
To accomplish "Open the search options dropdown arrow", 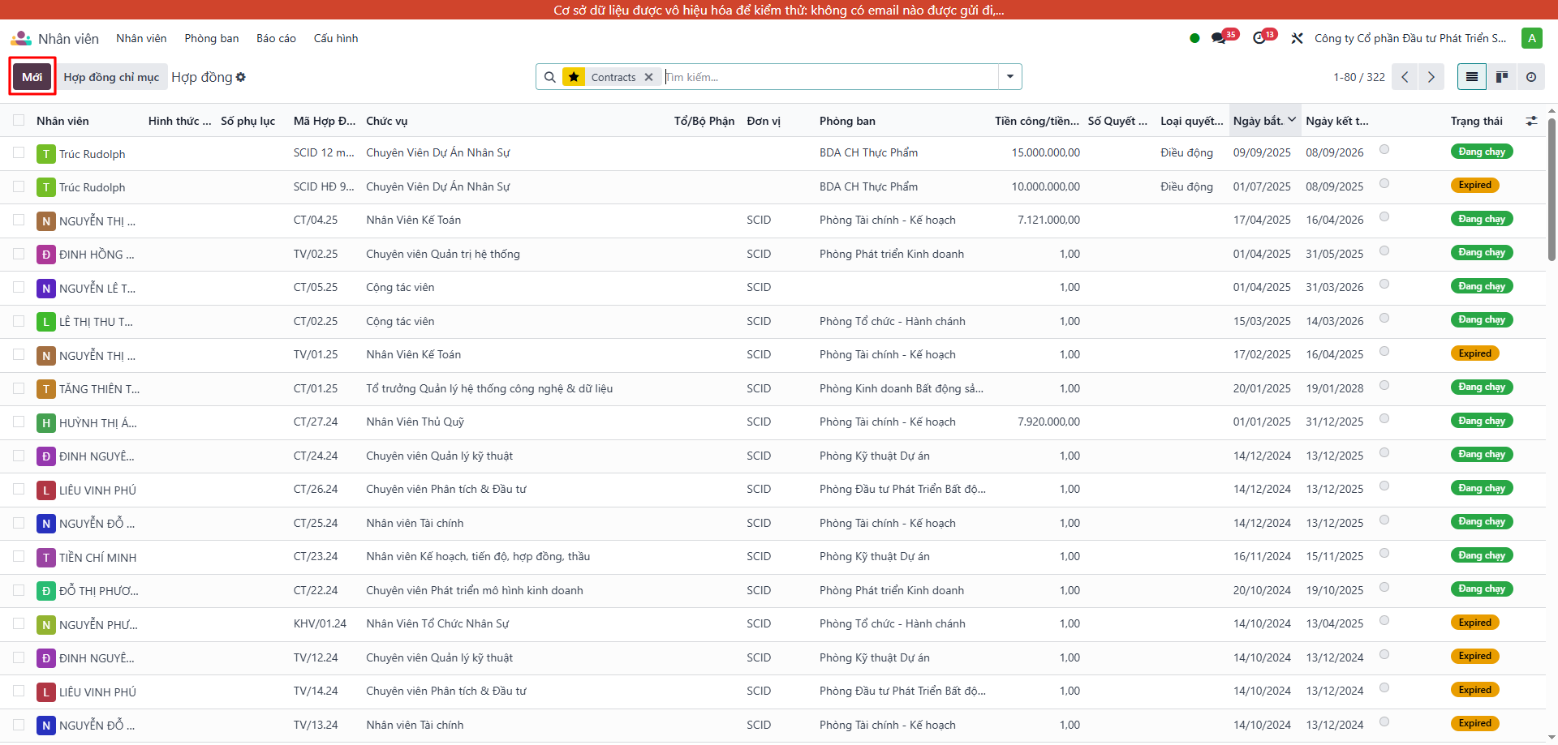I will click(1009, 77).
